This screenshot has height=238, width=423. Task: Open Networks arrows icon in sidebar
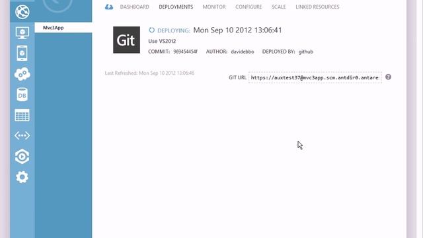point(22,136)
